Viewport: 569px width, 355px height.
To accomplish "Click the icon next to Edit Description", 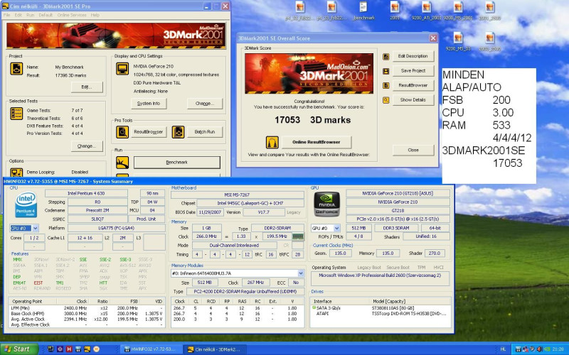I will (x=385, y=57).
